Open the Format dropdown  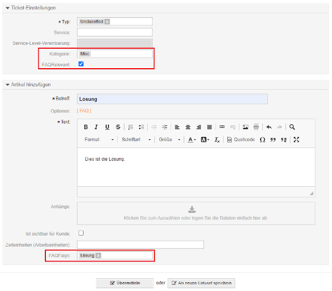click(x=100, y=140)
